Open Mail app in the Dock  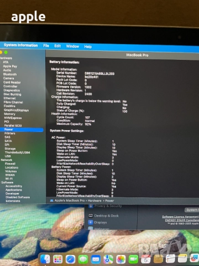point(96,259)
